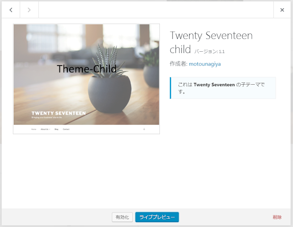Go to the previous theme with the left arrow
This screenshot has height=227, width=293.
(x=11, y=10)
